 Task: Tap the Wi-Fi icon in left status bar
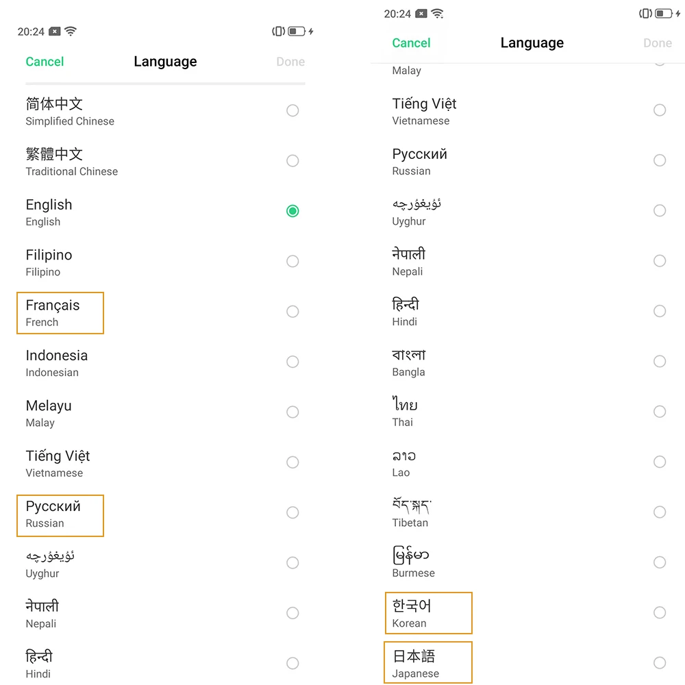[x=71, y=31]
